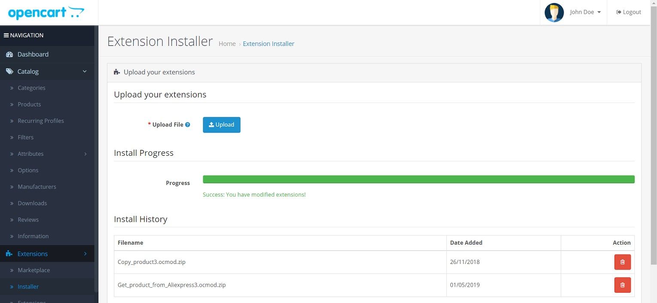Viewport: 657px width, 303px height.
Task: Open Marketplace under Extensions
Action: (x=47, y=270)
